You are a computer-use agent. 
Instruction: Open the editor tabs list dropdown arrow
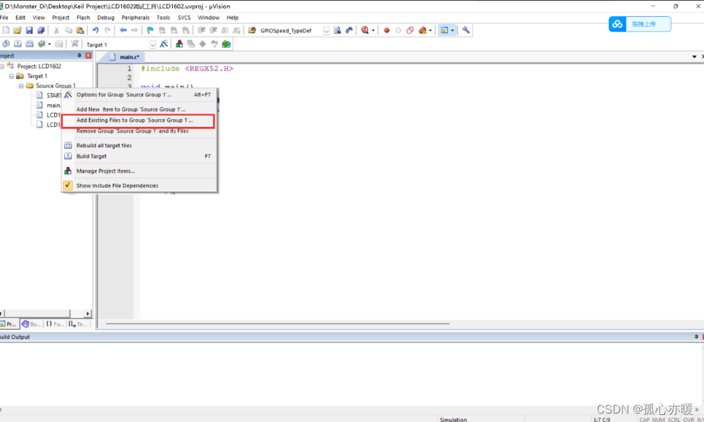coord(694,57)
